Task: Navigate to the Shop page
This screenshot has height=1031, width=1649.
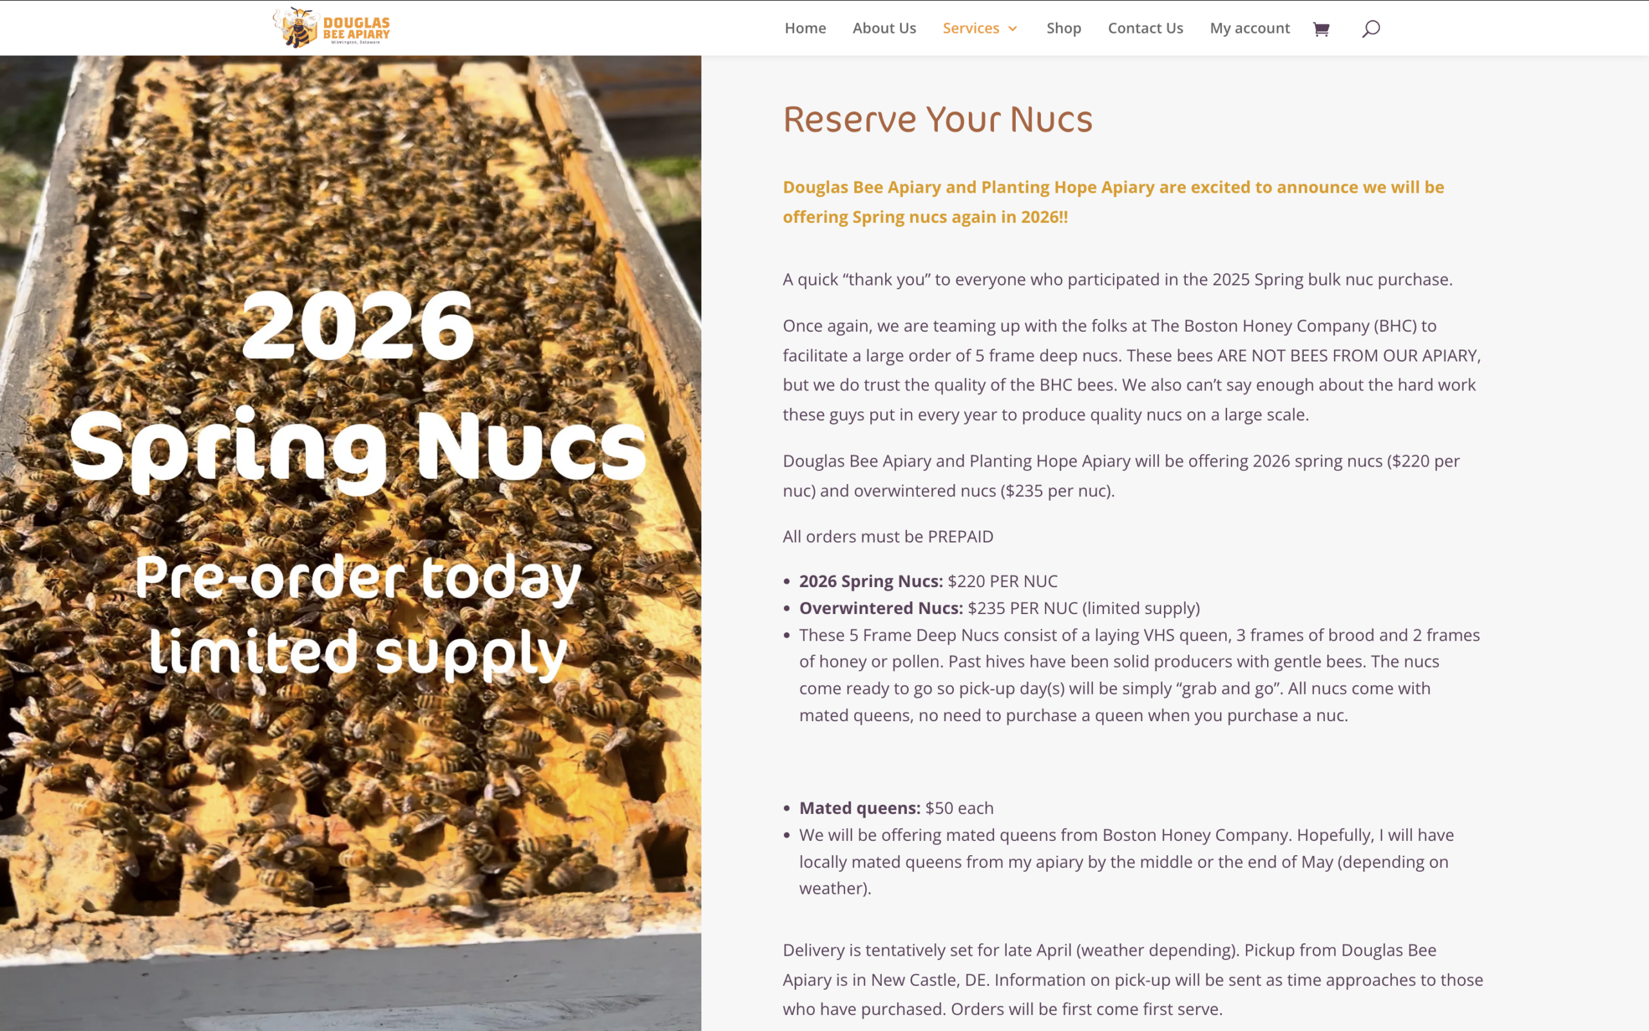Action: (x=1063, y=28)
